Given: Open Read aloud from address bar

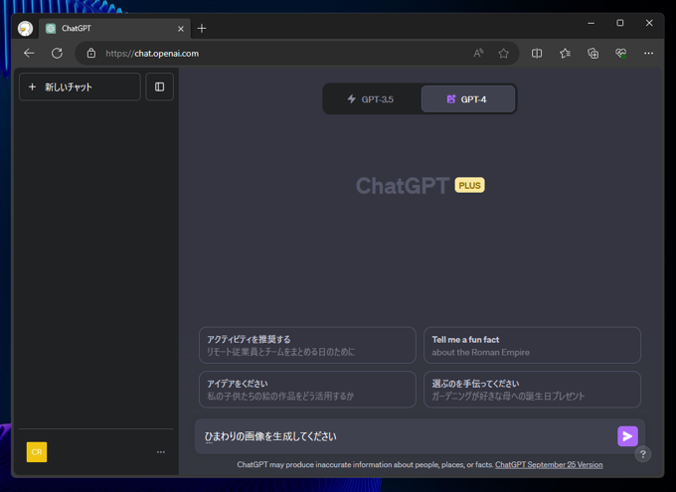Looking at the screenshot, I should [478, 53].
